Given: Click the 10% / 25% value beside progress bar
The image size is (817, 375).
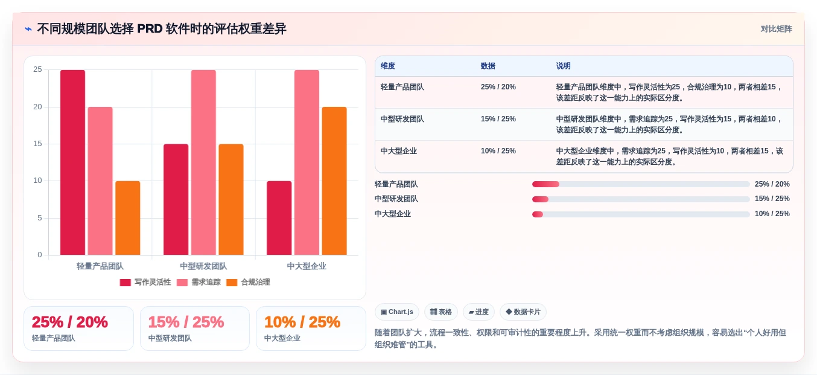Looking at the screenshot, I should 772,214.
